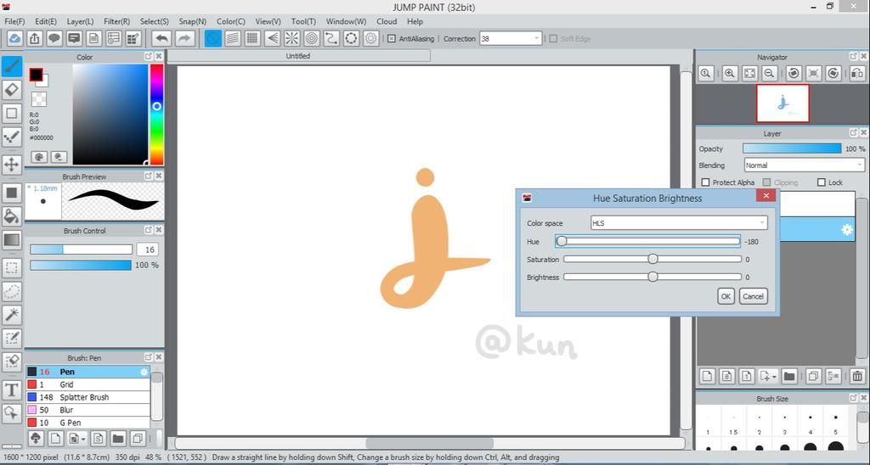870x465 pixels.
Task: Enable the concentric circle snap
Action: point(312,38)
